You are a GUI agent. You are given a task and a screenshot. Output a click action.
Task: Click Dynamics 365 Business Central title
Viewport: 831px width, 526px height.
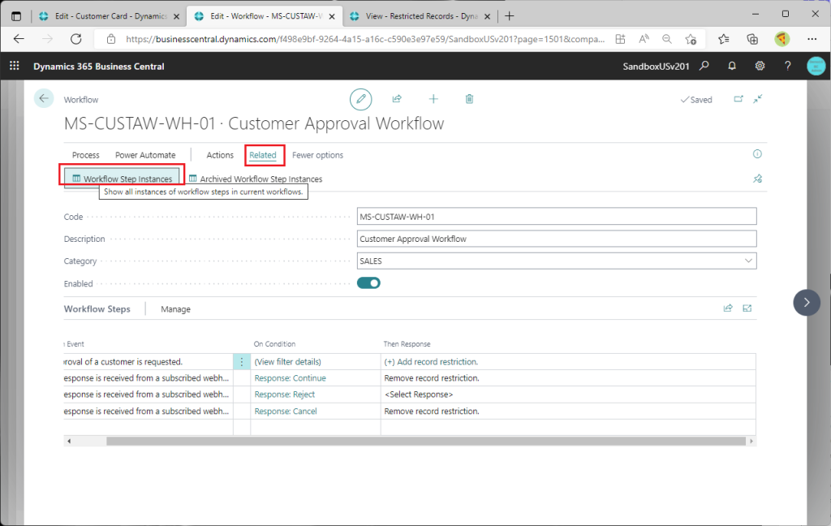(x=98, y=67)
